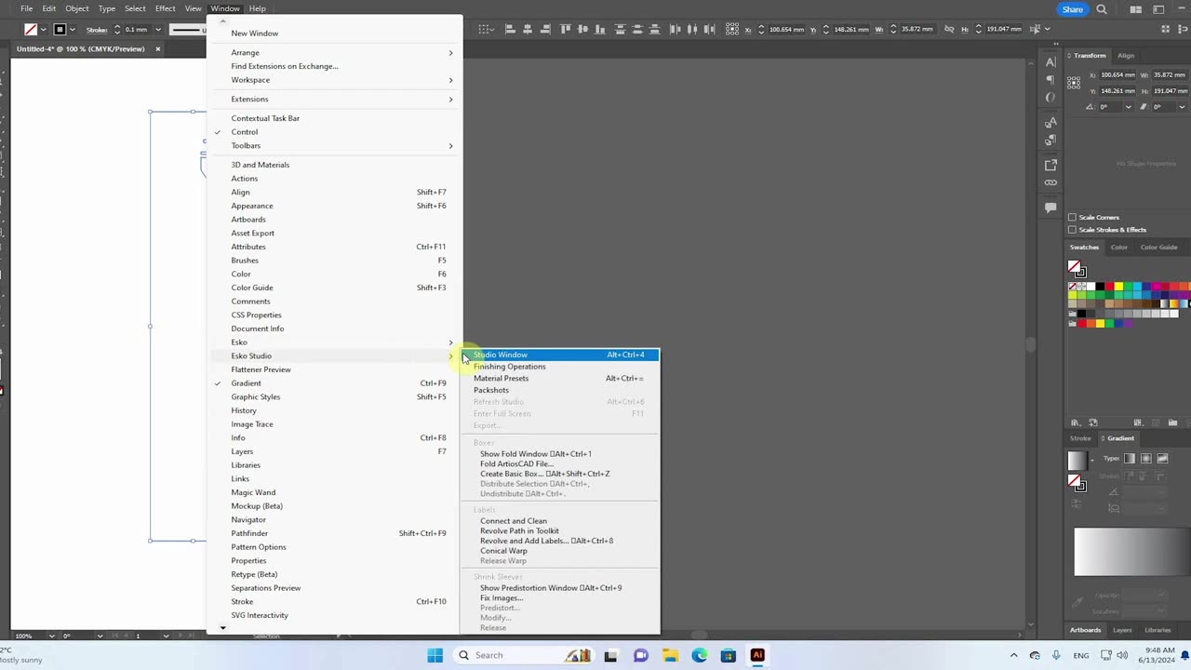The height and width of the screenshot is (670, 1191).
Task: Open File Explorer from taskbar
Action: pyautogui.click(x=670, y=655)
